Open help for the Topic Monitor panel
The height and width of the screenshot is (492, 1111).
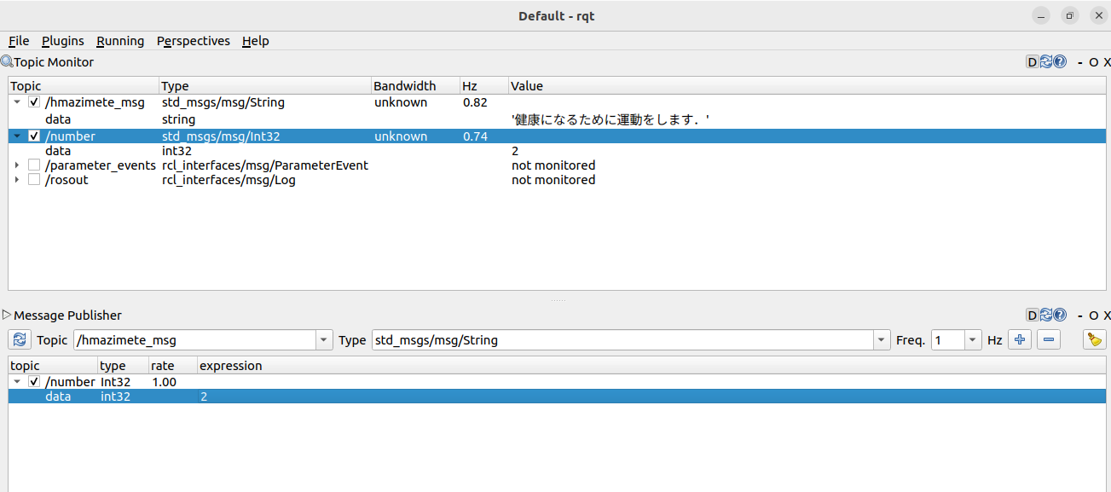1060,61
